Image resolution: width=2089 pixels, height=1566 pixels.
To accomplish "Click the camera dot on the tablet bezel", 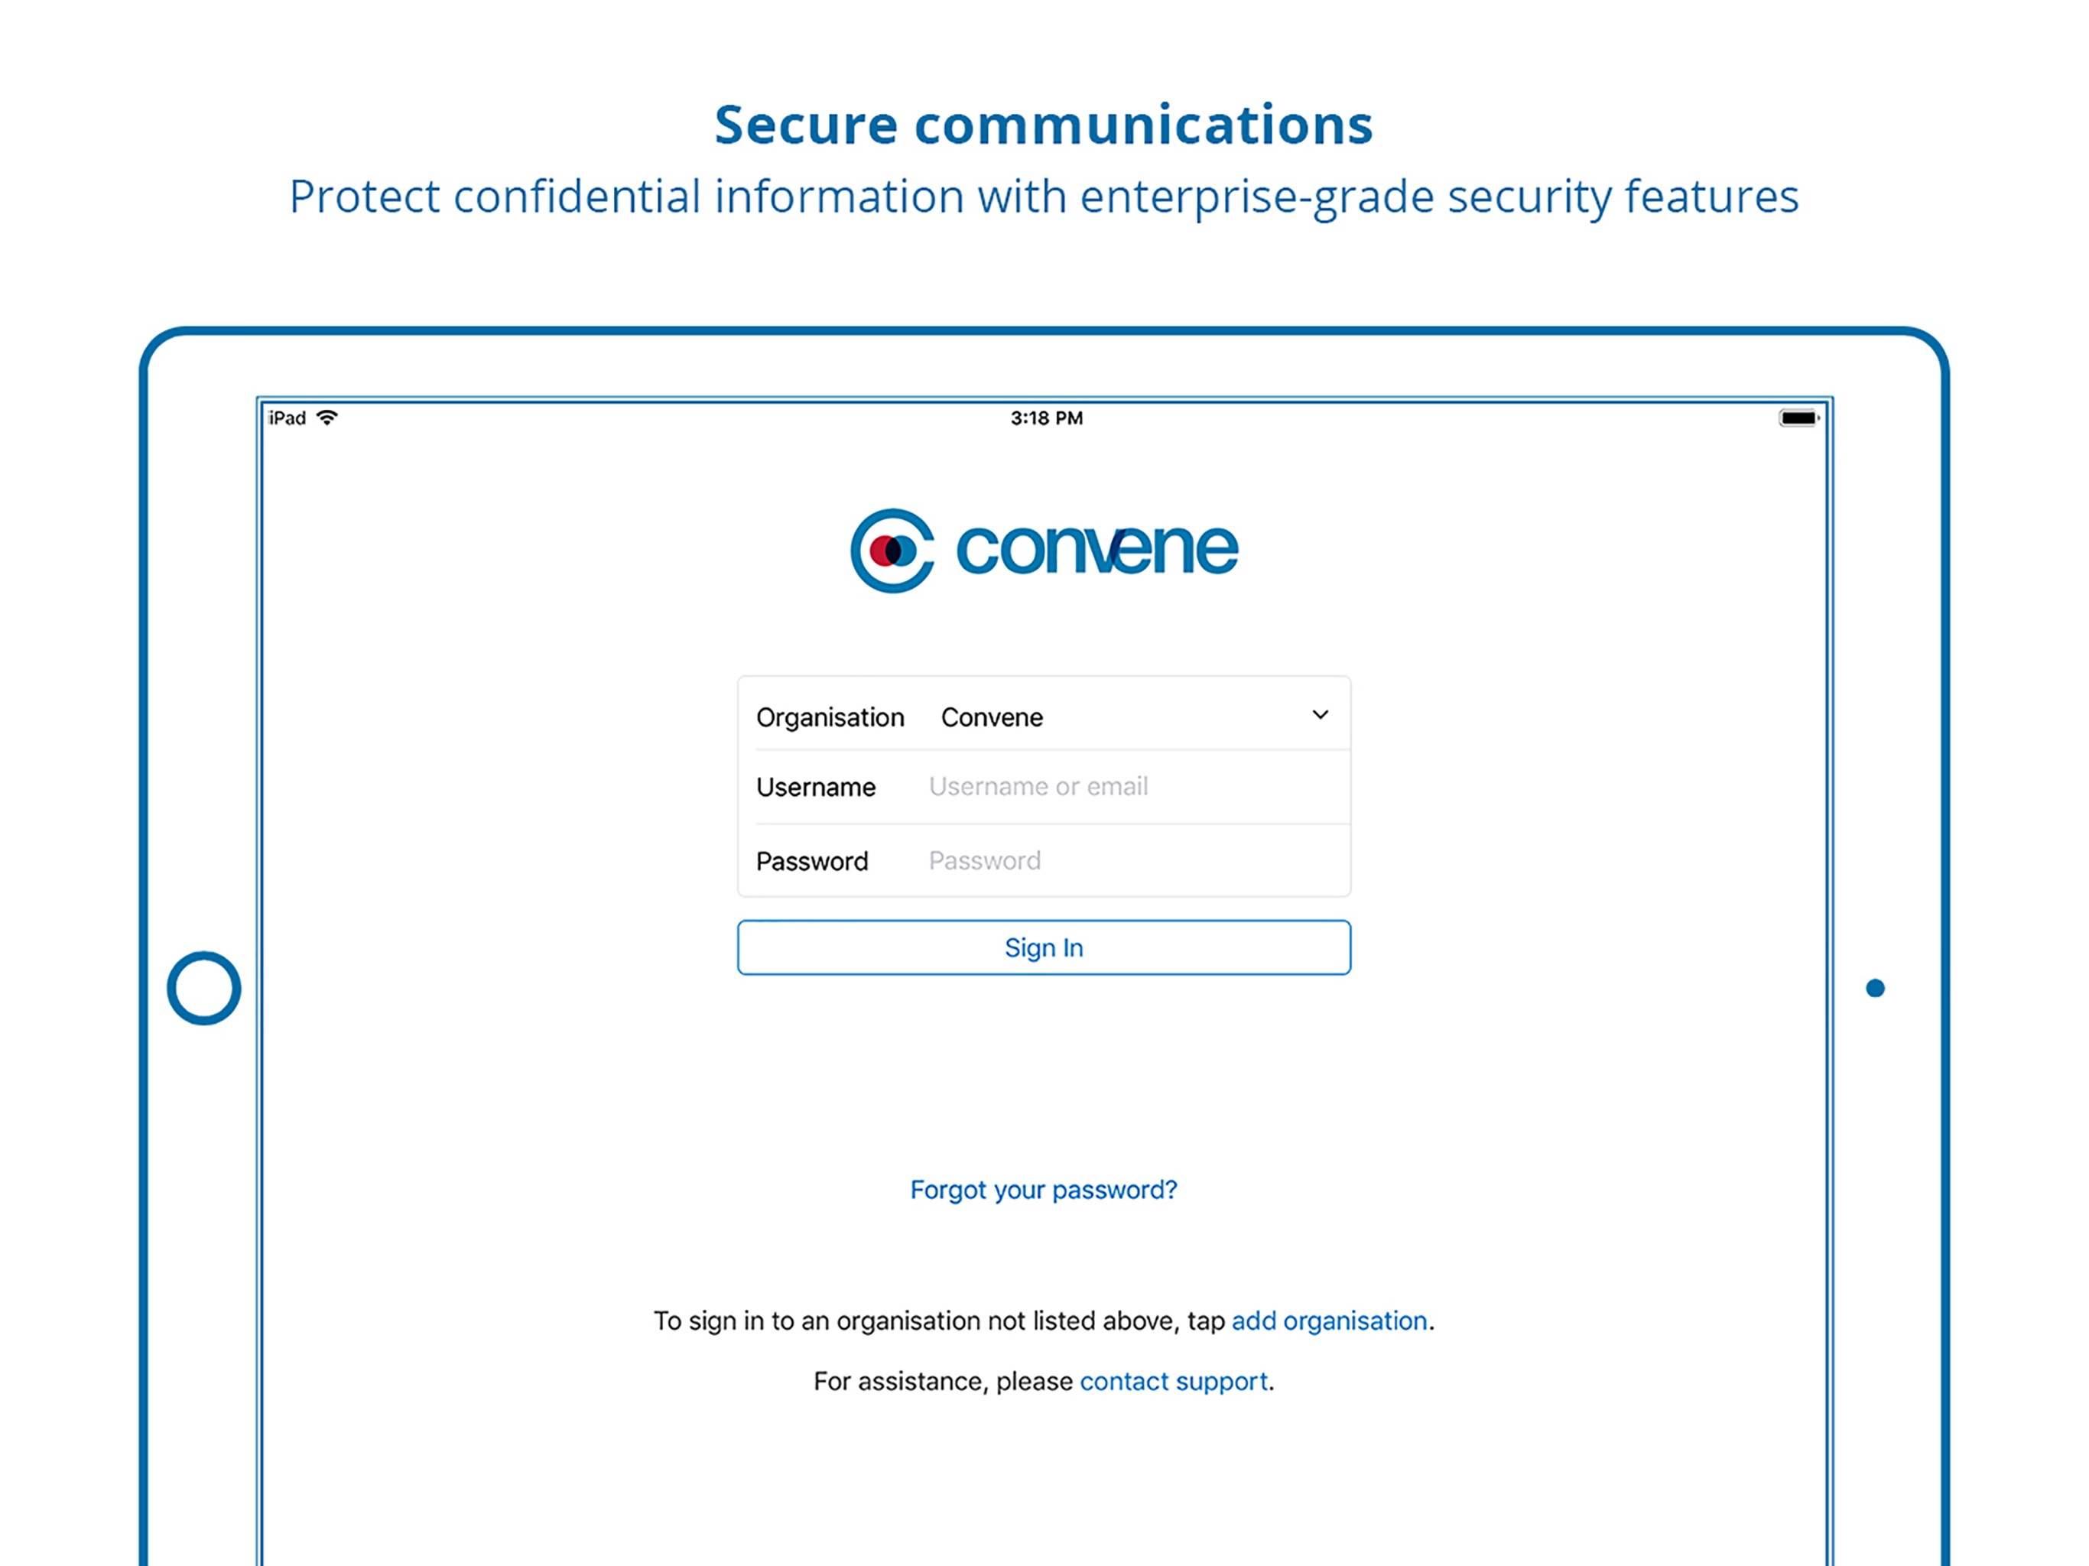I will point(1875,987).
